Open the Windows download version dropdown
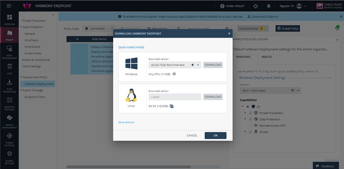This screenshot has width=344, height=169. pos(198,65)
